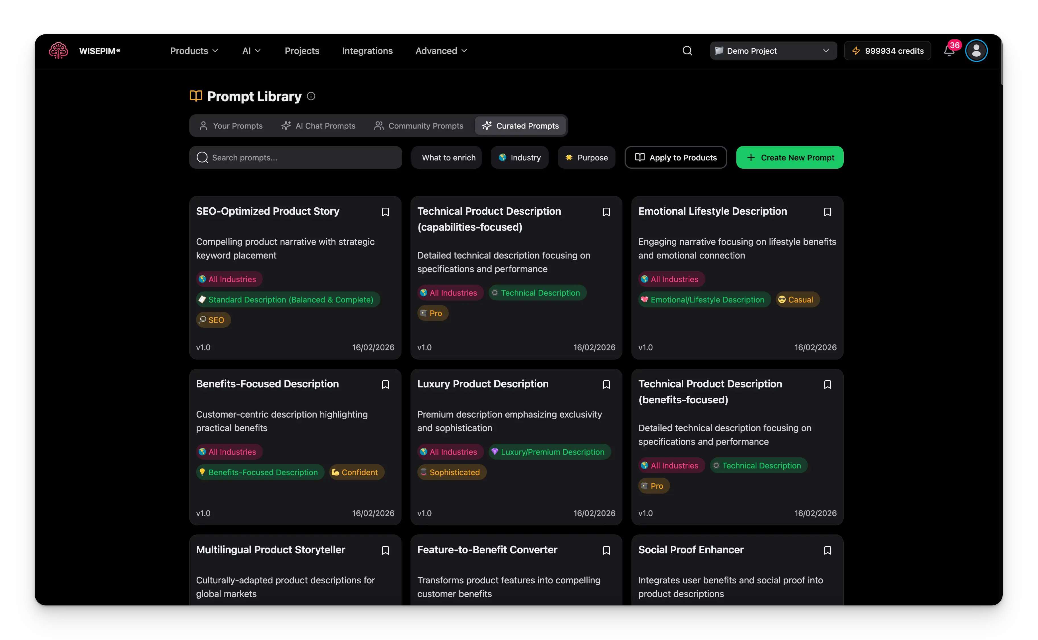Open the search magnifier in the top bar

pyautogui.click(x=687, y=51)
